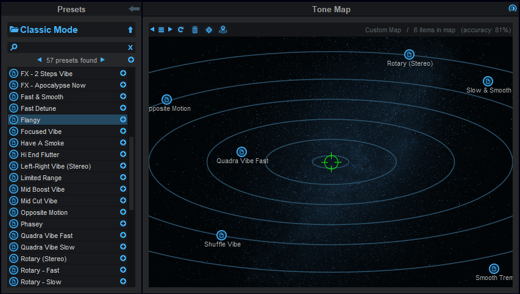Click the center target icon in toolbar
The image size is (520, 294).
coord(209,30)
